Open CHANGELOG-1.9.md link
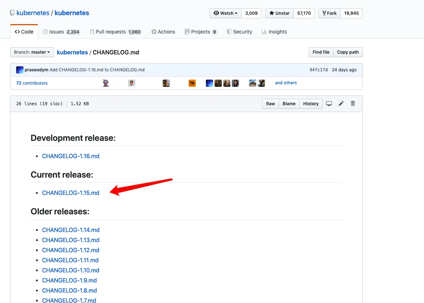Viewport: 424px width, 303px height. point(69,280)
